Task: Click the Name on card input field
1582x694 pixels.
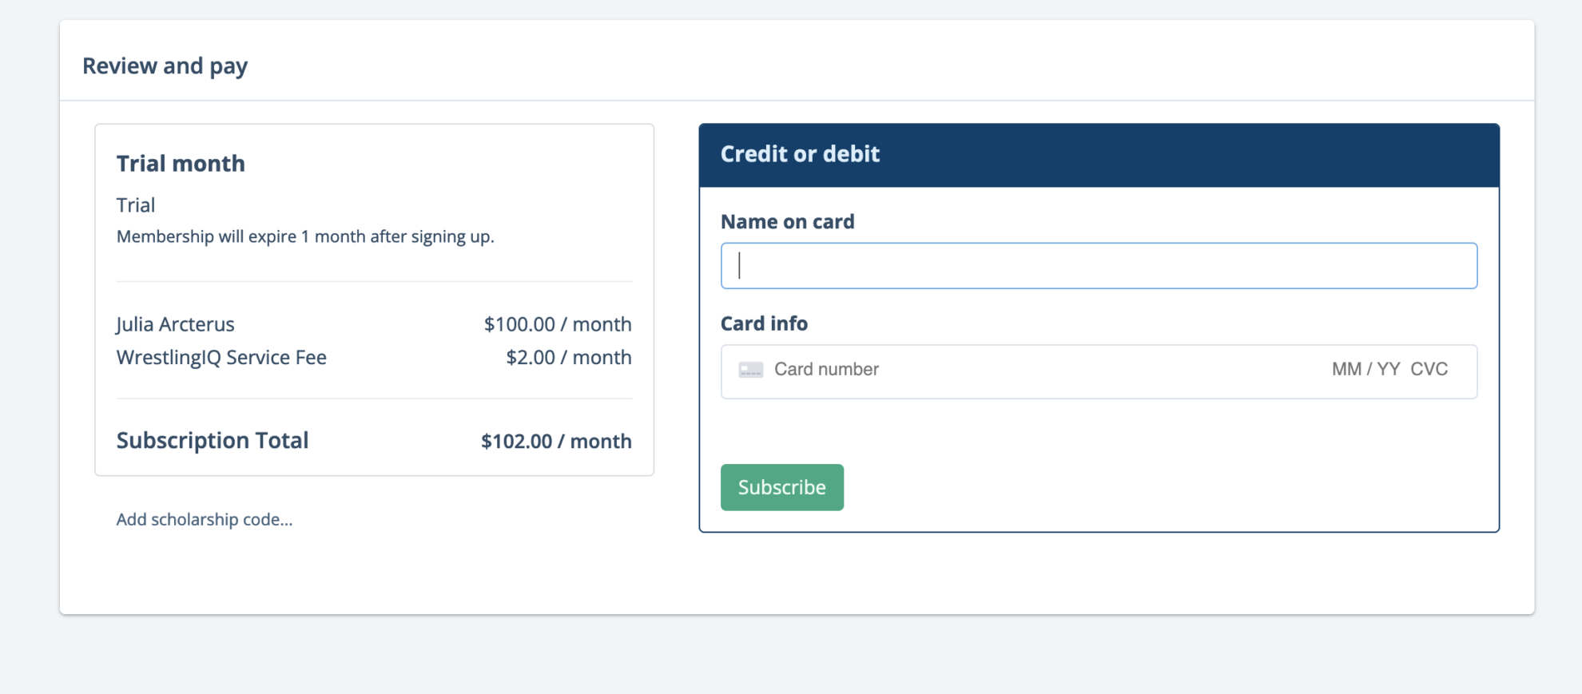Action: click(x=1098, y=265)
